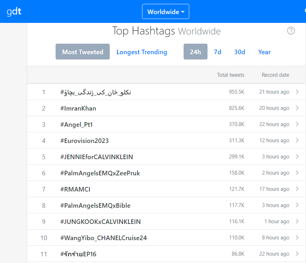
Task: Click the 2 hours ago record date
Action: coord(275,173)
